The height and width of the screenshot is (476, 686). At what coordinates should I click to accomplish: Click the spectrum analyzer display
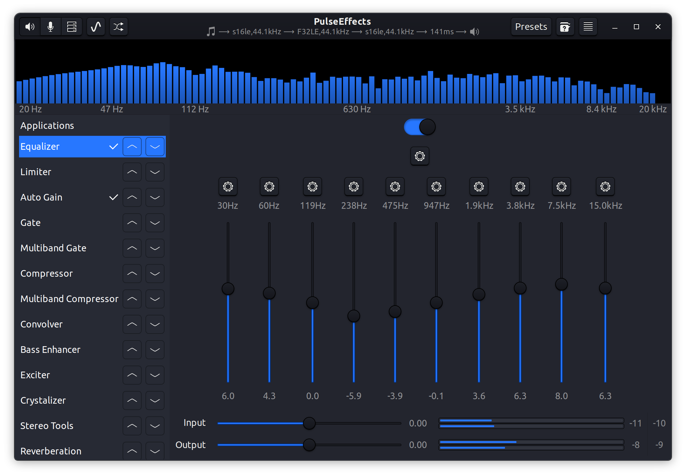tap(343, 72)
